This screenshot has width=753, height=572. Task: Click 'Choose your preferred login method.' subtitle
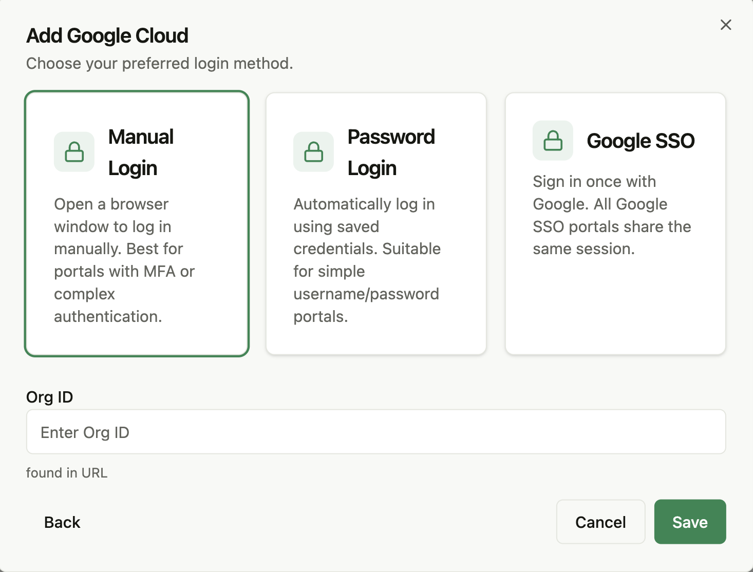(x=160, y=64)
